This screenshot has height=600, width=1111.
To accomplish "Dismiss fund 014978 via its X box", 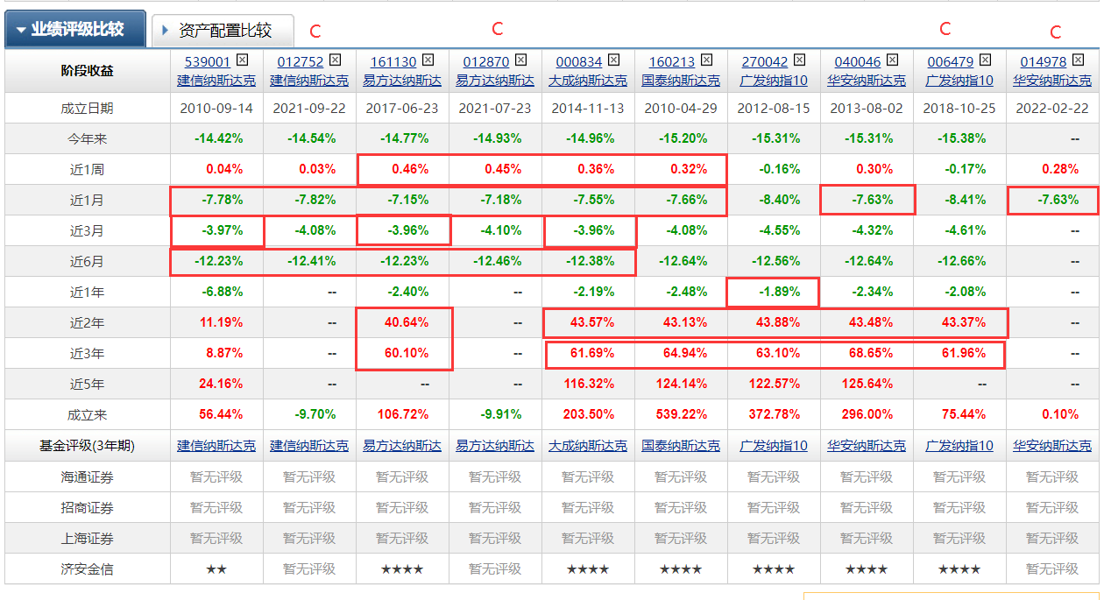I will 1079,60.
